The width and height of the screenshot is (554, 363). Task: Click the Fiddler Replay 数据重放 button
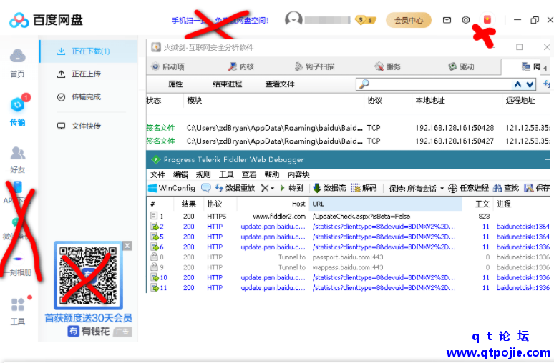point(235,188)
